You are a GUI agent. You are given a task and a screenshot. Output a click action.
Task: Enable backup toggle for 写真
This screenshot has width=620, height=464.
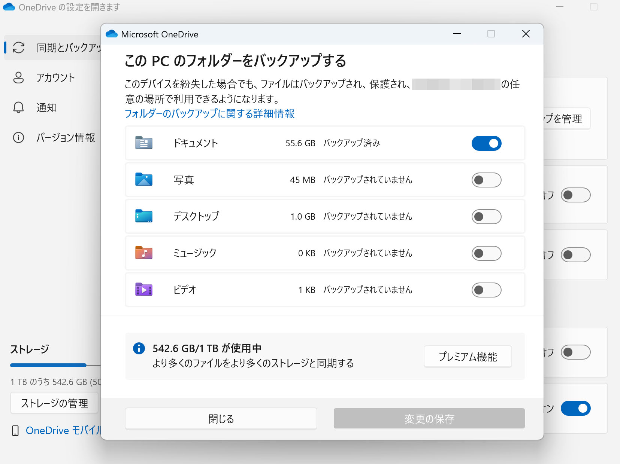coord(486,180)
